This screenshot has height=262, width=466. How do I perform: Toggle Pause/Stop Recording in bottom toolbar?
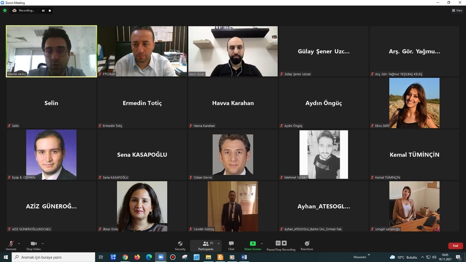coord(281,245)
